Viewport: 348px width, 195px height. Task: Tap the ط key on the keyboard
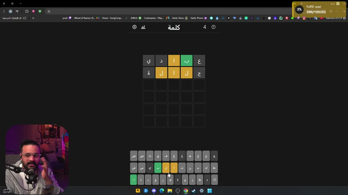click(x=214, y=168)
